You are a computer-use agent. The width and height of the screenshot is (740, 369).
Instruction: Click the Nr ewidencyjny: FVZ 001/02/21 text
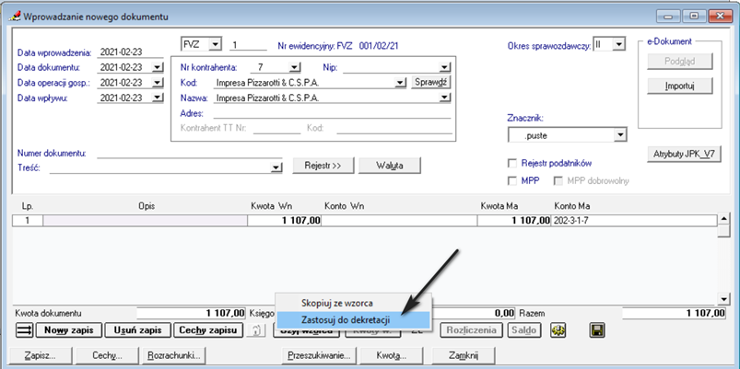click(338, 46)
